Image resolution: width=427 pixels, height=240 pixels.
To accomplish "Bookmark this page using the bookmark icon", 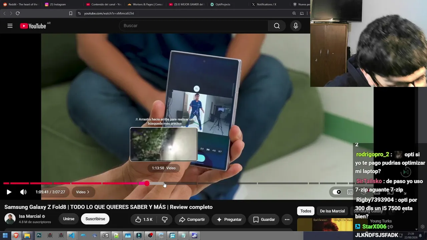I will pos(71,13).
